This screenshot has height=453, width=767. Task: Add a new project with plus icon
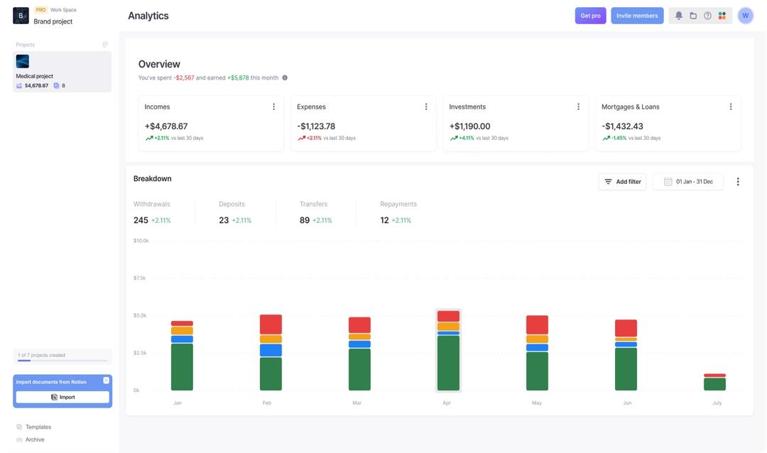105,45
